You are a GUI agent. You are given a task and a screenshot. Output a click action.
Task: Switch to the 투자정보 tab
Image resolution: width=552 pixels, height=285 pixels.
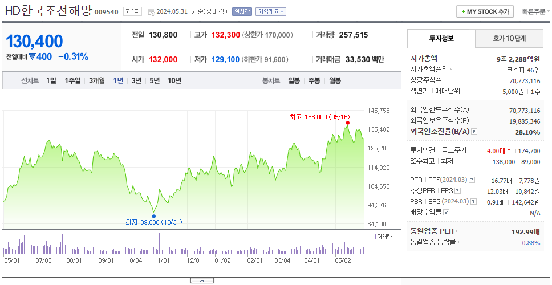pyautogui.click(x=441, y=38)
